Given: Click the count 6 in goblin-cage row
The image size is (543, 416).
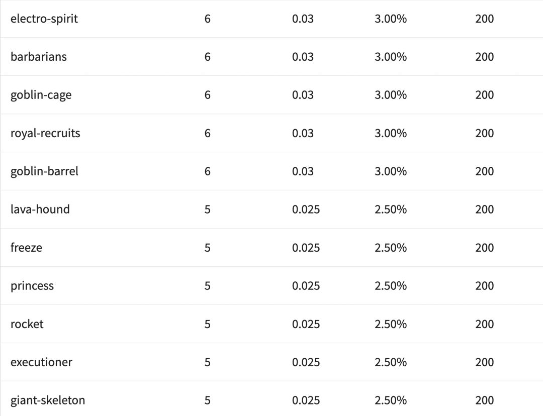Looking at the screenshot, I should (208, 95).
